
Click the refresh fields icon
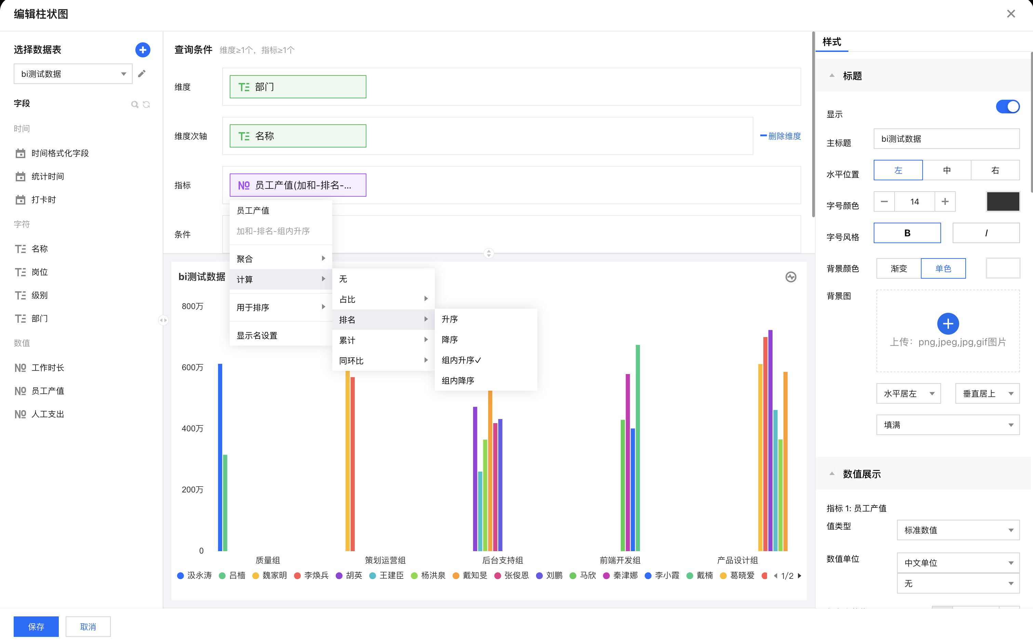tap(147, 104)
